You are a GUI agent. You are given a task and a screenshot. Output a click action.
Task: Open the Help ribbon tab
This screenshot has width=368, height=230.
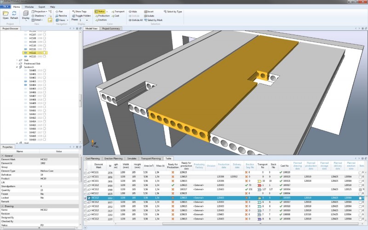pyautogui.click(x=52, y=7)
